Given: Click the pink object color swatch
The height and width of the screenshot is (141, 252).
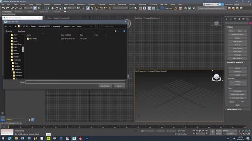Looking at the screenshot, I should tap(250, 23).
